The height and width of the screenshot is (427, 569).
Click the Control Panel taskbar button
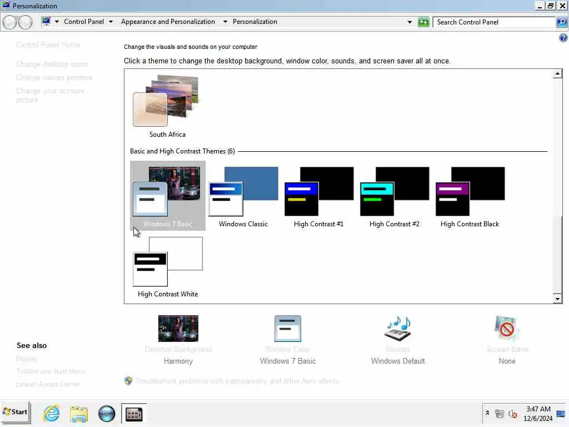point(134,414)
